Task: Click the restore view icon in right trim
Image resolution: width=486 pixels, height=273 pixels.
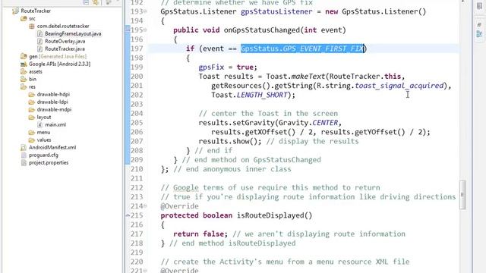Action: [479, 7]
